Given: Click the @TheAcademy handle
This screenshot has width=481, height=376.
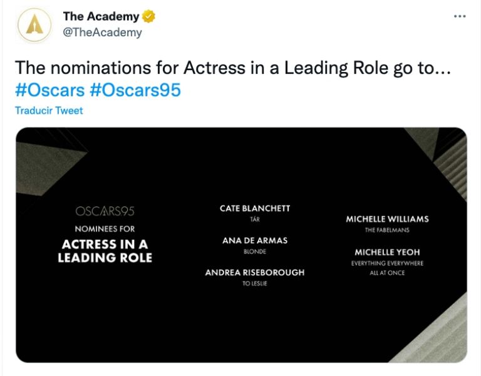Looking at the screenshot, I should point(102,32).
